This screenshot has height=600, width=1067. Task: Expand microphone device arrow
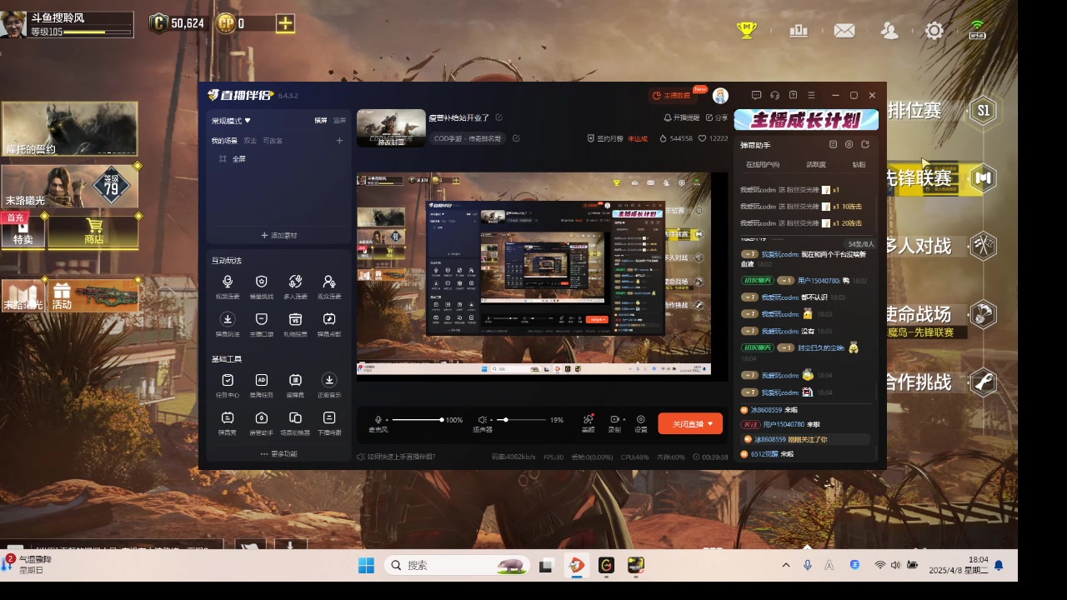click(387, 420)
